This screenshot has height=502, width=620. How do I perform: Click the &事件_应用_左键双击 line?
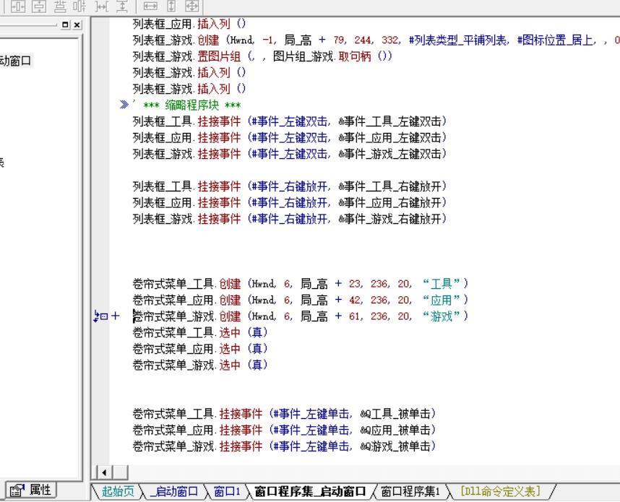click(x=290, y=137)
